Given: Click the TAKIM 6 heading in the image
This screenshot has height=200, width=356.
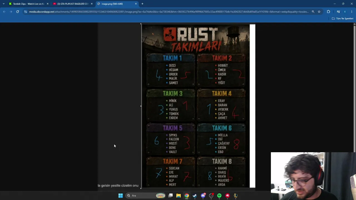Looking at the screenshot, I should 222,128.
